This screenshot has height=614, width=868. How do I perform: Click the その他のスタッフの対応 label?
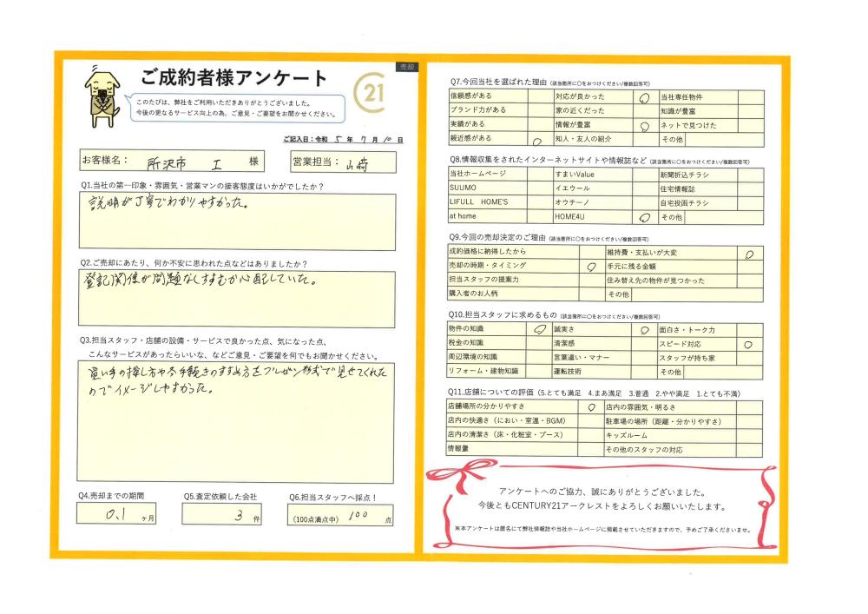pos(644,450)
